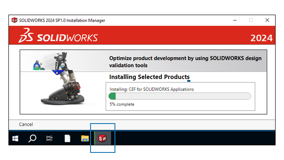Screen dimensions: 284x160
Task: Click the SOLIDWORKS icon in the title bar
Action: pyautogui.click(x=14, y=20)
